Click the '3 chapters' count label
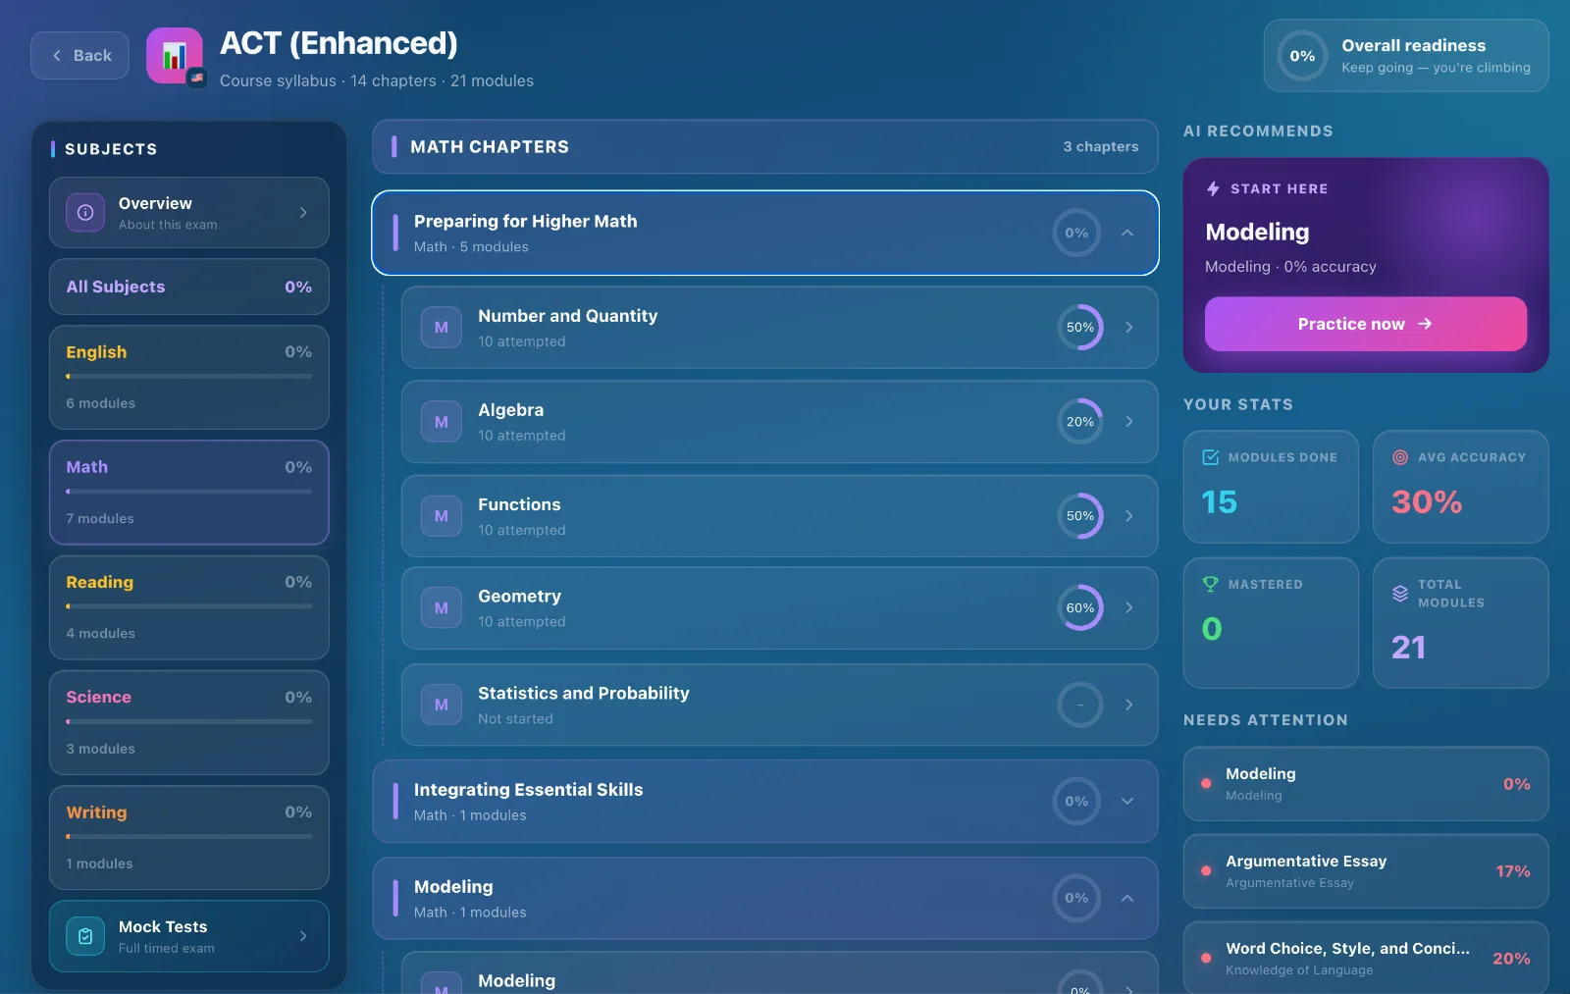1570x994 pixels. [x=1101, y=147]
